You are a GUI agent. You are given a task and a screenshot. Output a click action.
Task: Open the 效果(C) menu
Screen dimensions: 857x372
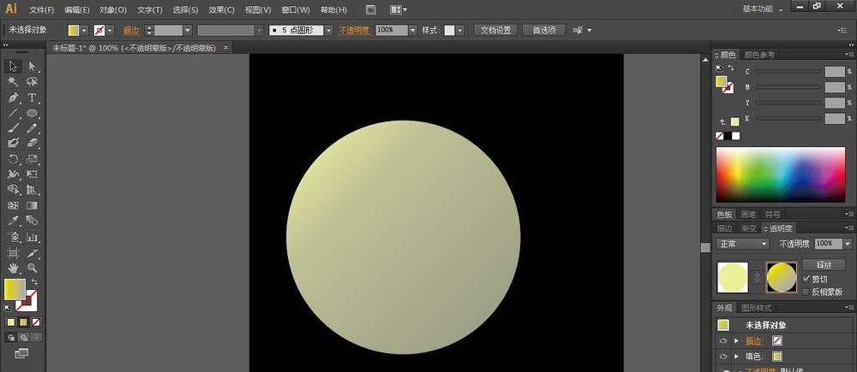coord(221,10)
